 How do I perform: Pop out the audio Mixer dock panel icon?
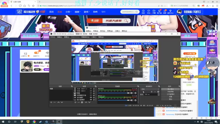click(x=138, y=86)
